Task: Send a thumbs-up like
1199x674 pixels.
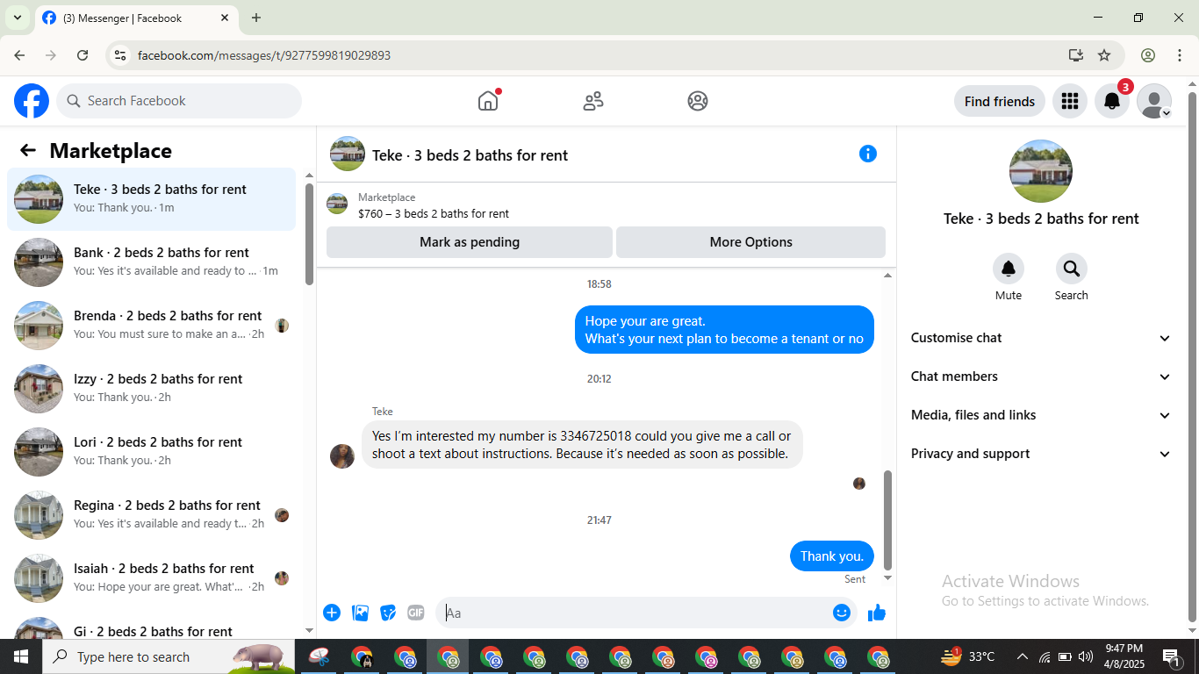Action: (877, 613)
